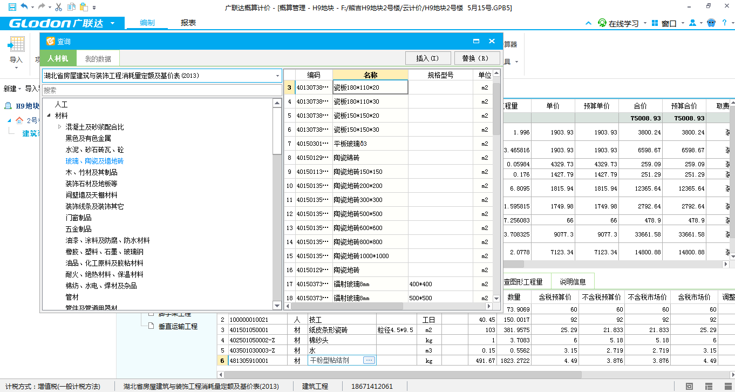Click the Undo arrow icon

click(x=25, y=7)
